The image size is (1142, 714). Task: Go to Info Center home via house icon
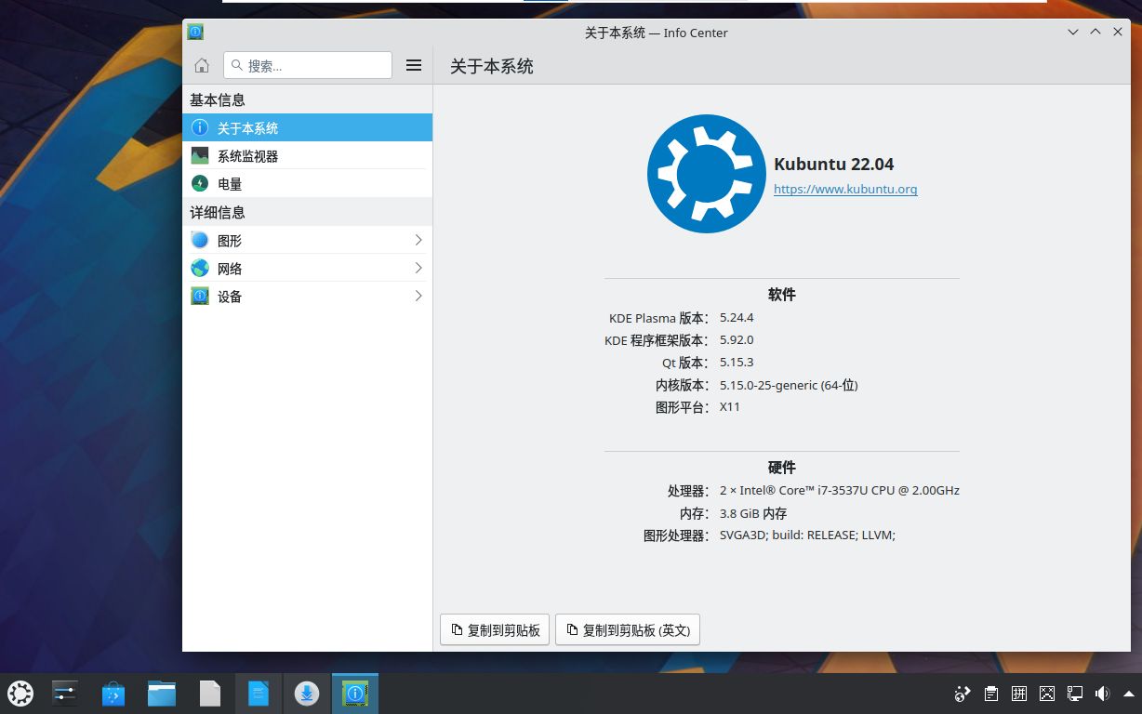[202, 65]
